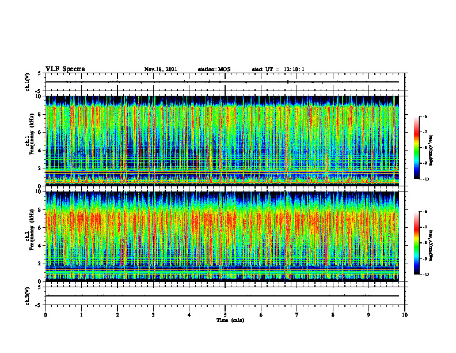Click time axis tick label "3"

[x=153, y=315]
